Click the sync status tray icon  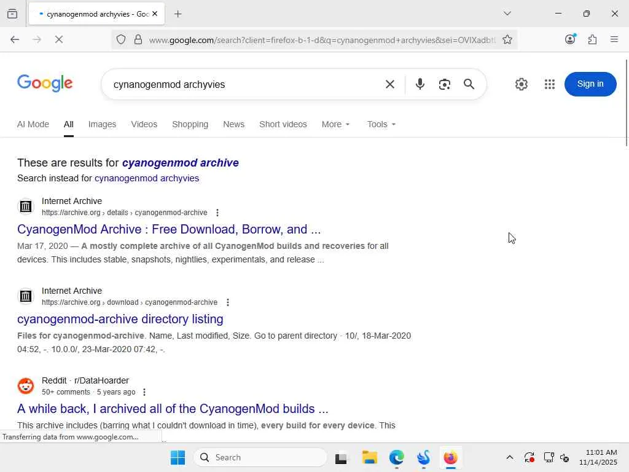click(529, 457)
